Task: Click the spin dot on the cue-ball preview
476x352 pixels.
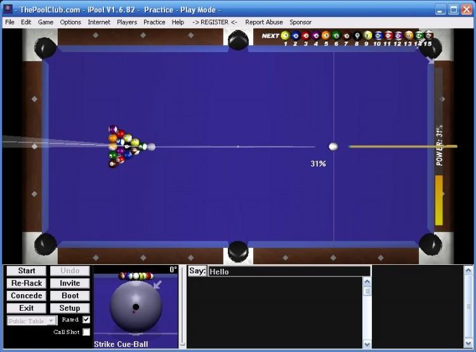Action: 135,307
